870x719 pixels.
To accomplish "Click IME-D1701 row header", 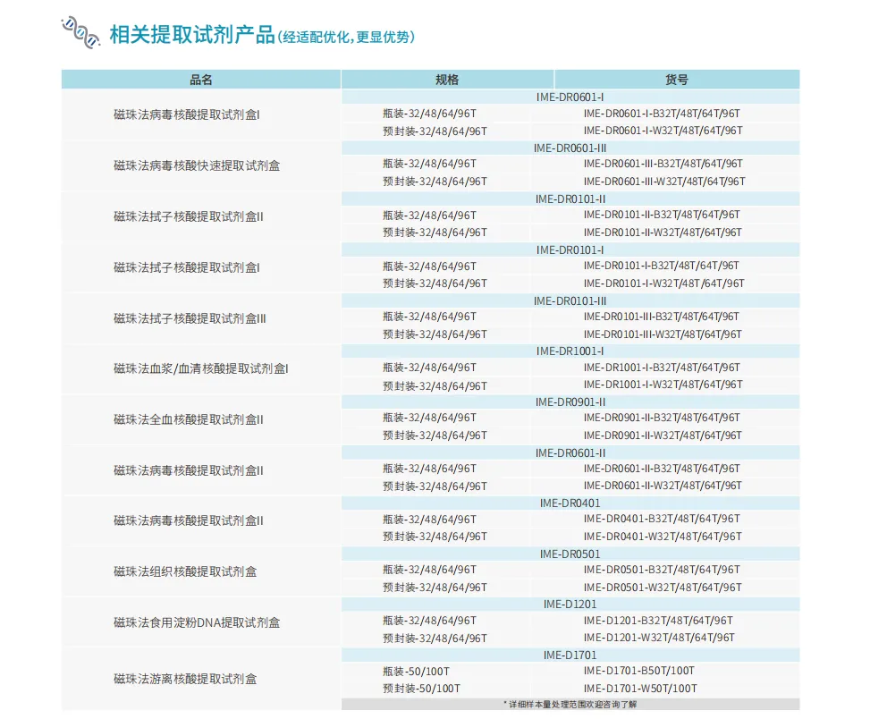I will tap(570, 655).
